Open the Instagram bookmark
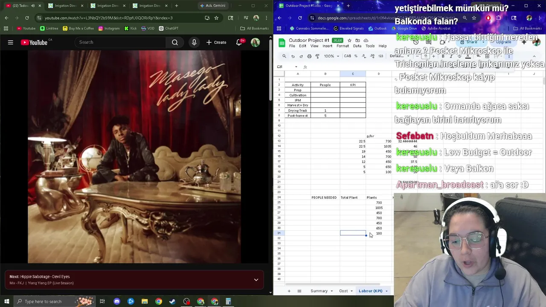546x307 pixels. [x=109, y=28]
